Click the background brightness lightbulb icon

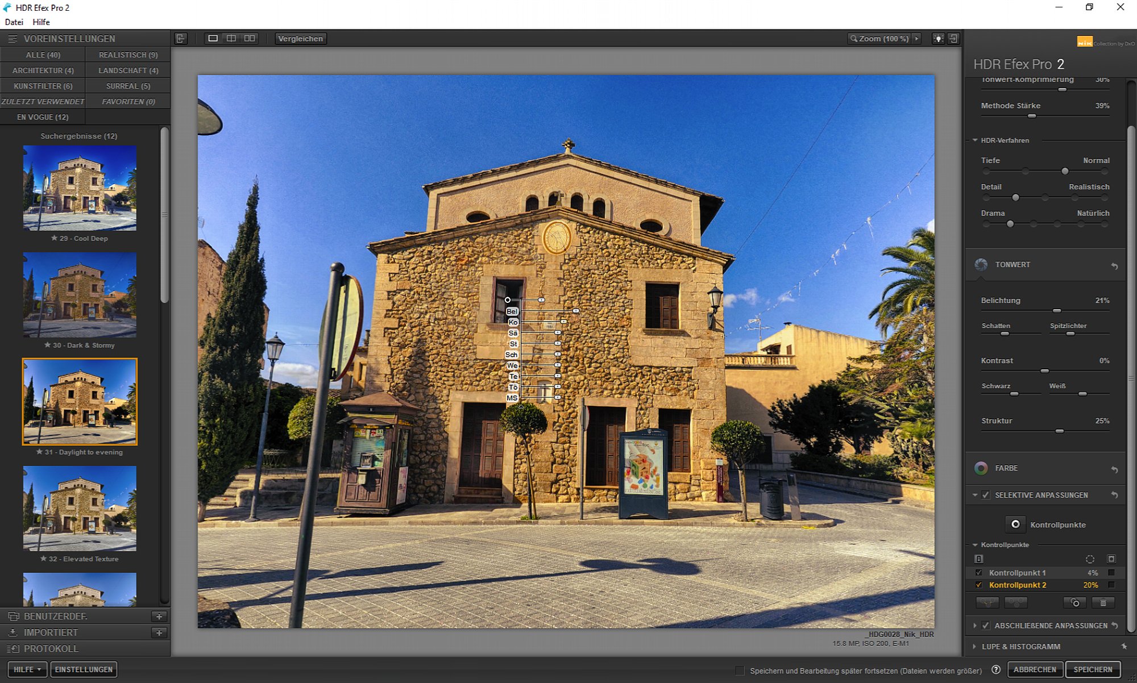[x=938, y=39]
